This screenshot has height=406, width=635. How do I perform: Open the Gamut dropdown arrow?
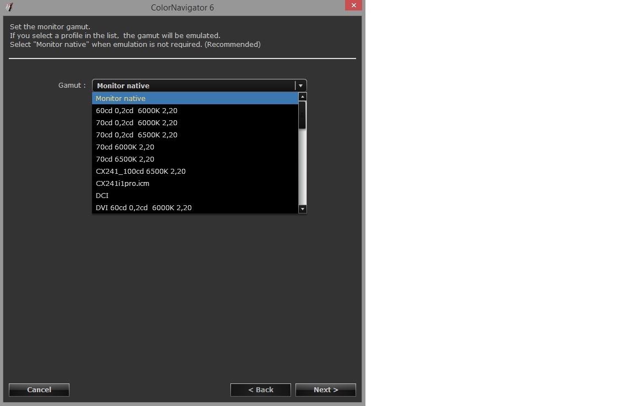[x=300, y=86]
